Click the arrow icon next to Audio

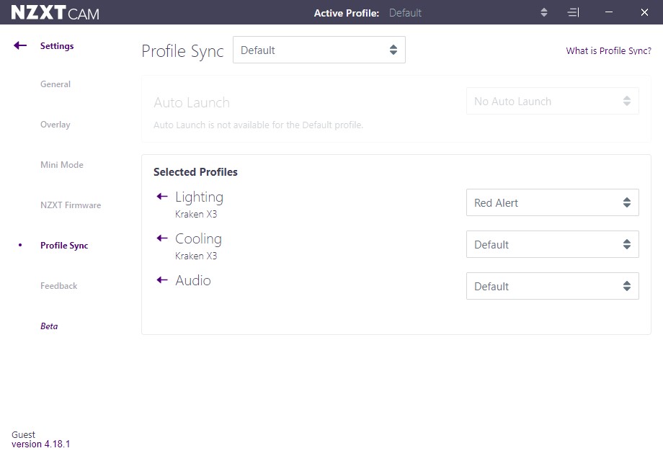[162, 280]
